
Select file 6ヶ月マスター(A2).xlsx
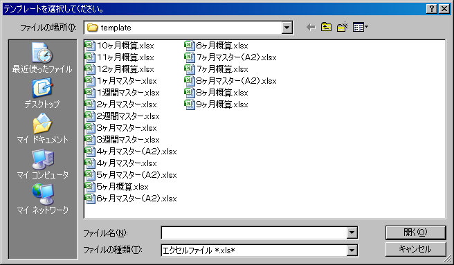[x=131, y=199]
